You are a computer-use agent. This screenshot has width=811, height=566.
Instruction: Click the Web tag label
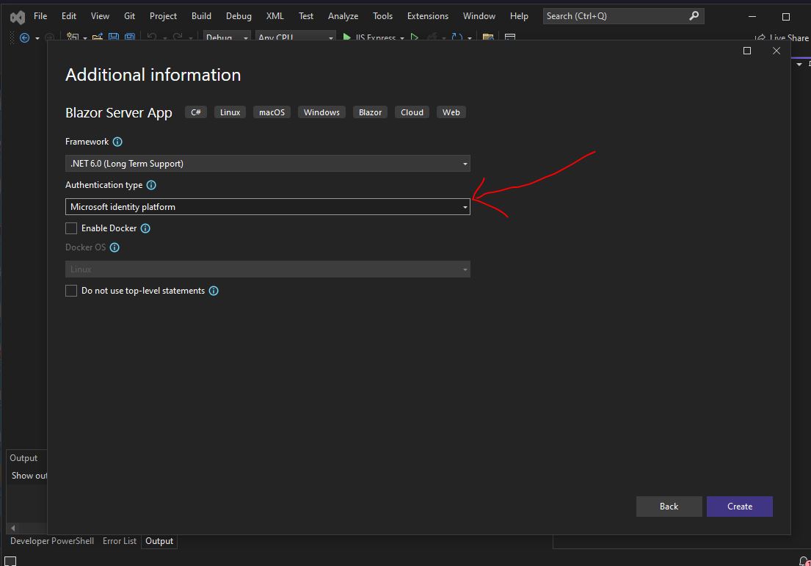pyautogui.click(x=451, y=112)
